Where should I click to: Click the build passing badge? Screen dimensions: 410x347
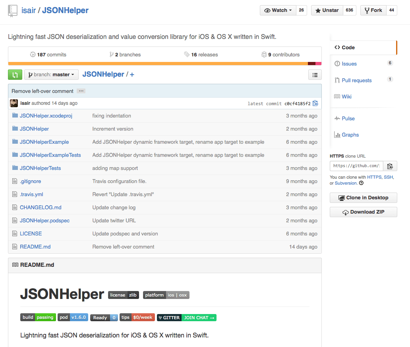click(x=38, y=317)
